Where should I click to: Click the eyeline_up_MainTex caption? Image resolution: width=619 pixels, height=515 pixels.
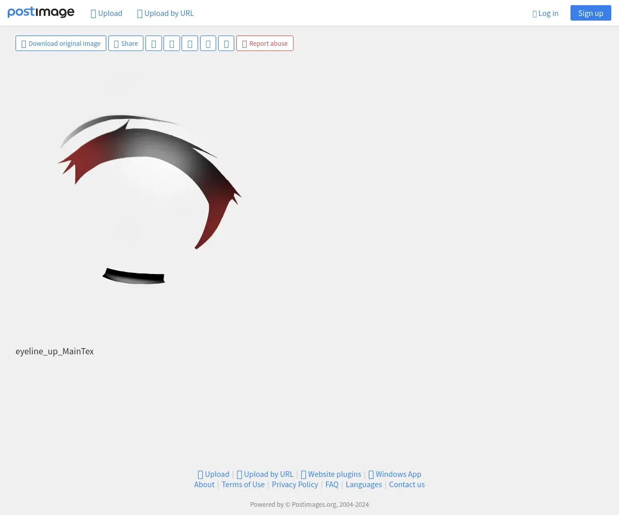tap(55, 351)
